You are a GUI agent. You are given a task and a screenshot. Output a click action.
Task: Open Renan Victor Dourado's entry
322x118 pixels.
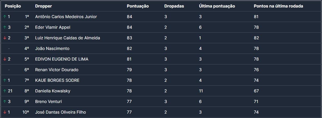tap(57, 70)
